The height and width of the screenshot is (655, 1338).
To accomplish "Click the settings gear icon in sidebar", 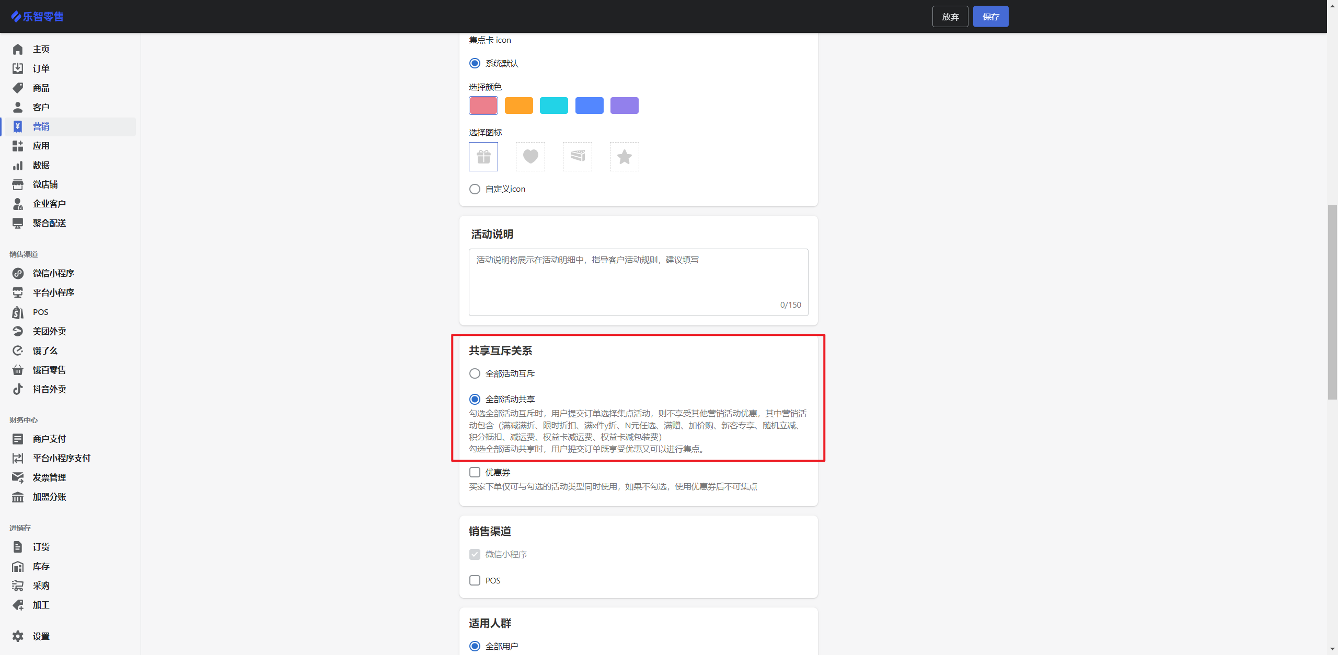I will [x=18, y=636].
